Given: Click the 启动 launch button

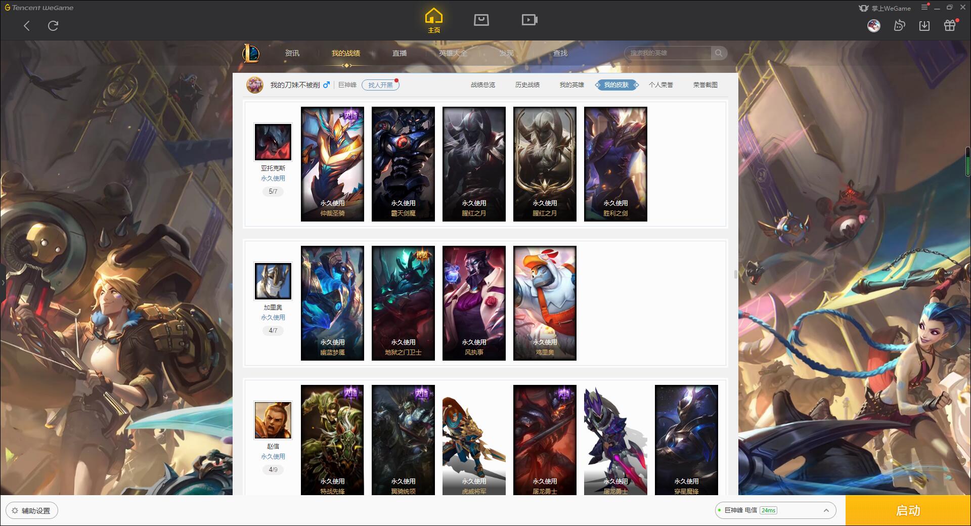Looking at the screenshot, I should coord(908,510).
